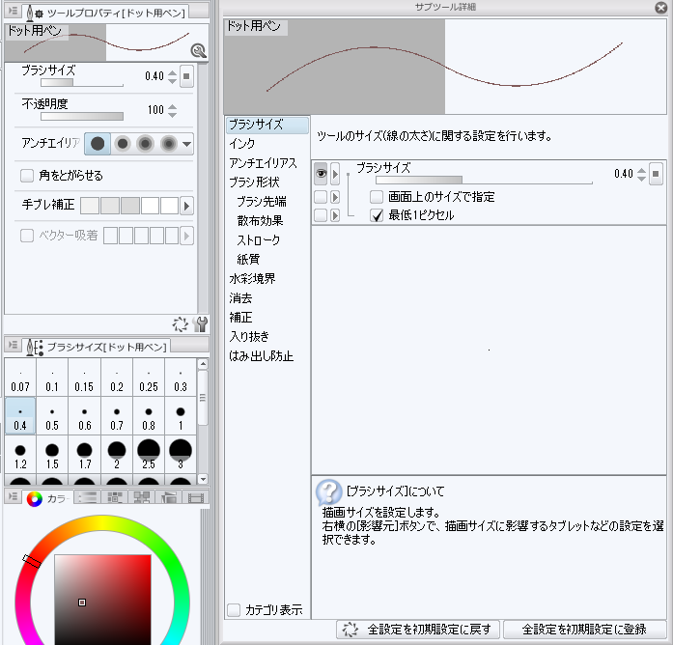This screenshot has height=645, width=673.
Task: Click magnifier icon on stroke preview
Action: 198,51
